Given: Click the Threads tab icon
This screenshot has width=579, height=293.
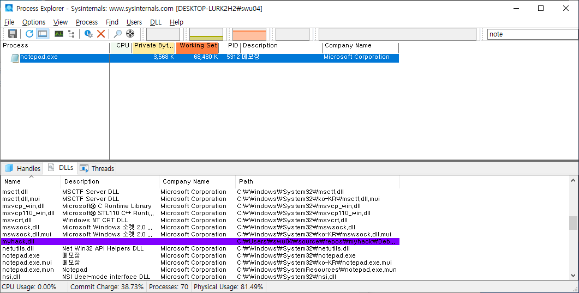Looking at the screenshot, I should pos(84,168).
